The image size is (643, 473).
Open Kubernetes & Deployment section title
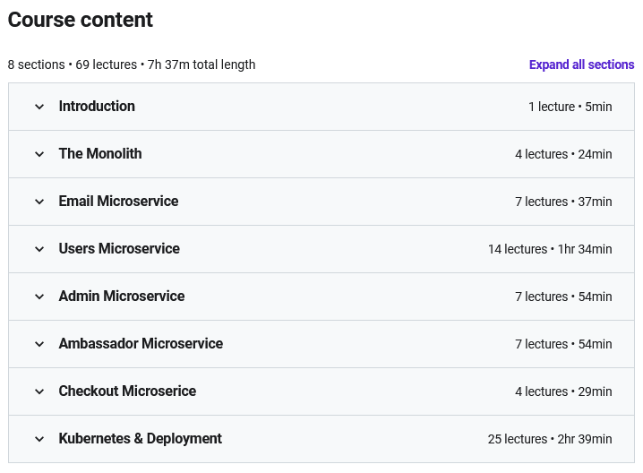point(141,438)
